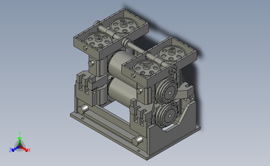Pick the cylindrical pin at the front of base rail

tap(137, 140)
